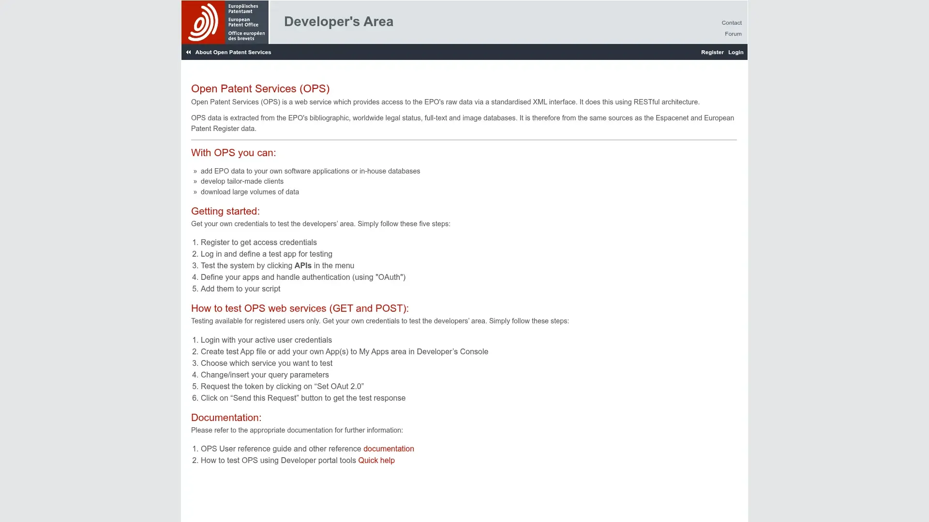Open the Quick help link
Viewport: 929px width, 522px height.
point(376,461)
